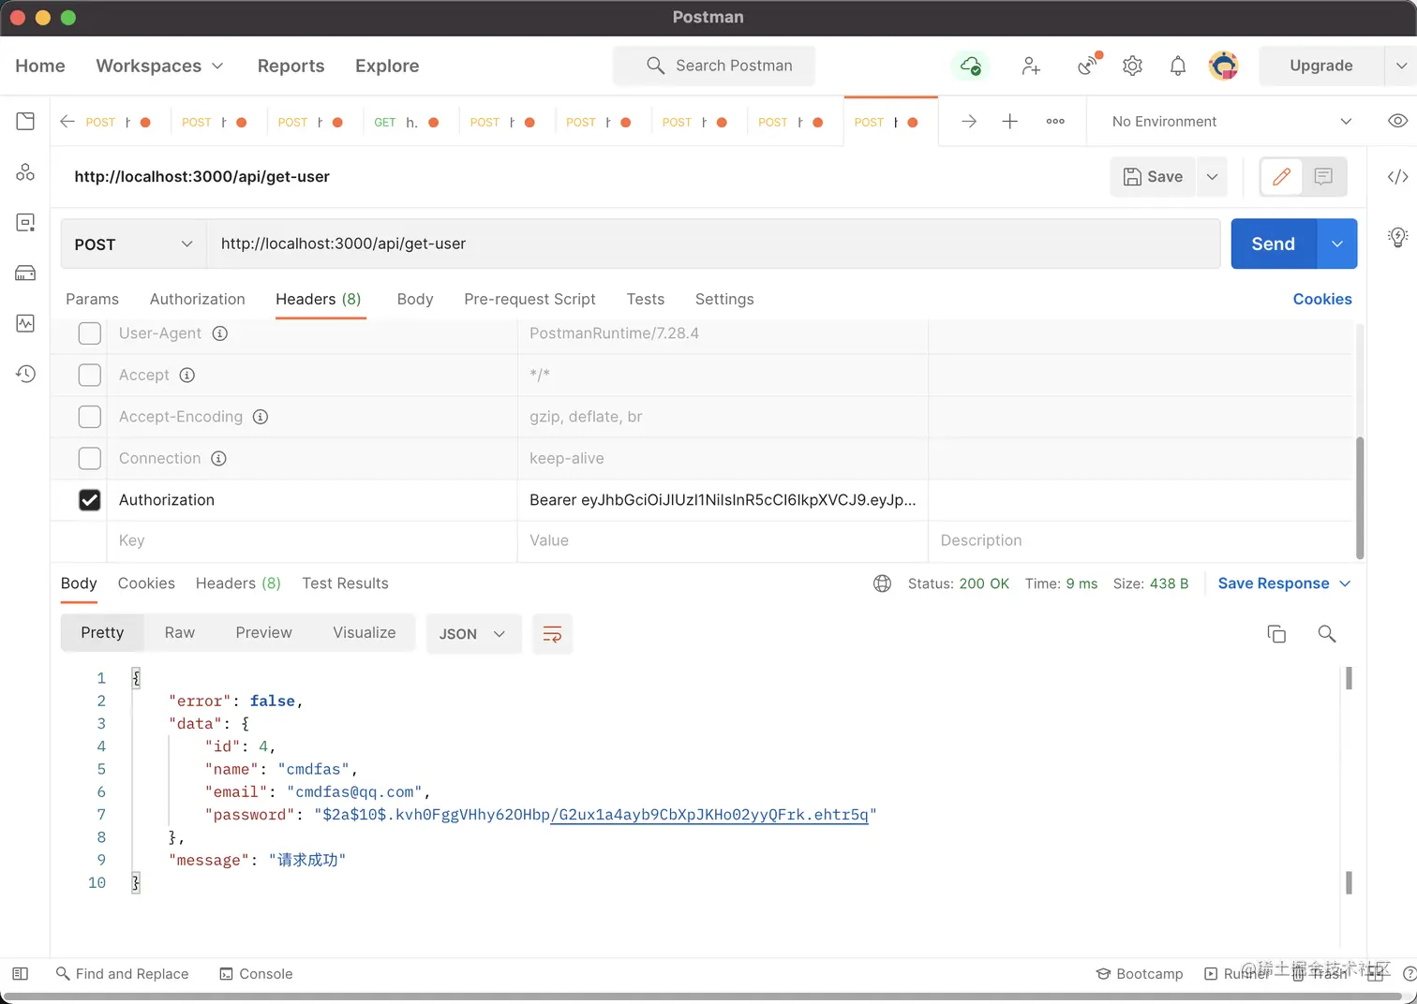Expand the Upgrade dropdown arrow
1417x1004 pixels.
1401,66
